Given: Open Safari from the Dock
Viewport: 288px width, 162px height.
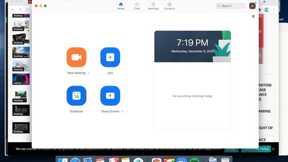Looking at the screenshot, I should [x=75, y=160].
